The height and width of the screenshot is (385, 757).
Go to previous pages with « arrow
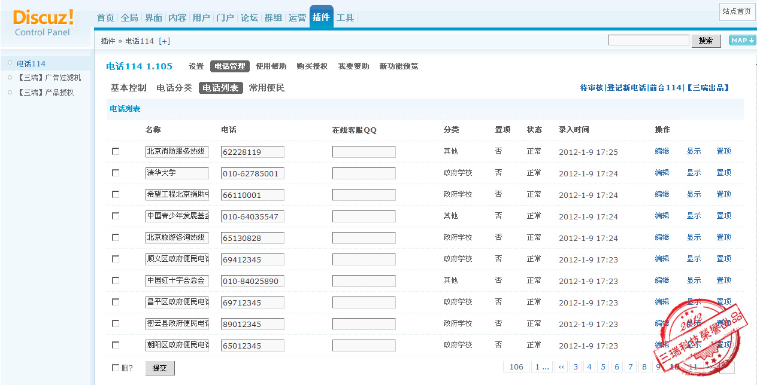(x=561, y=367)
